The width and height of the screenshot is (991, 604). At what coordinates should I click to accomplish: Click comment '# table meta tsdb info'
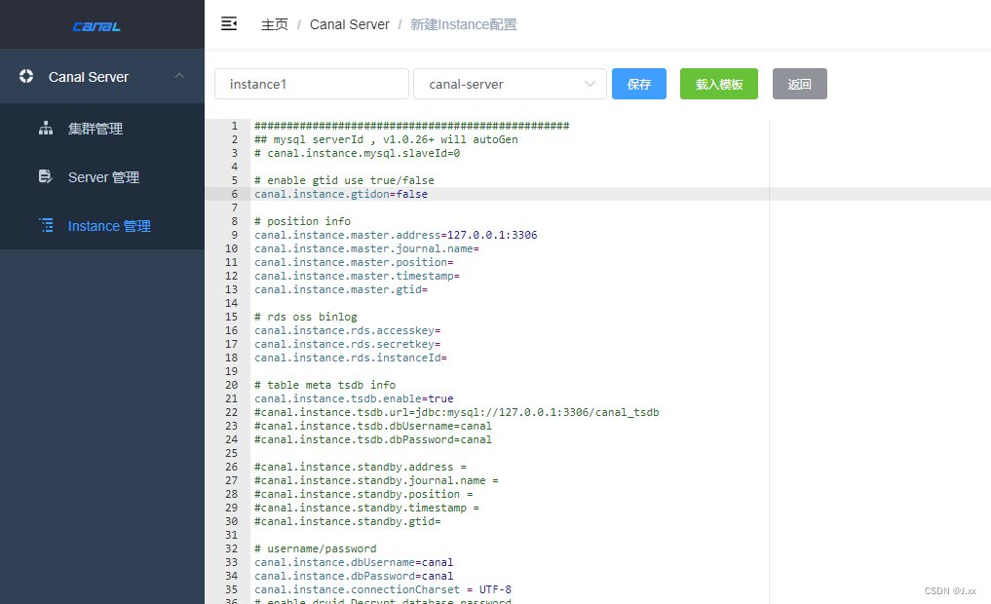[324, 386]
